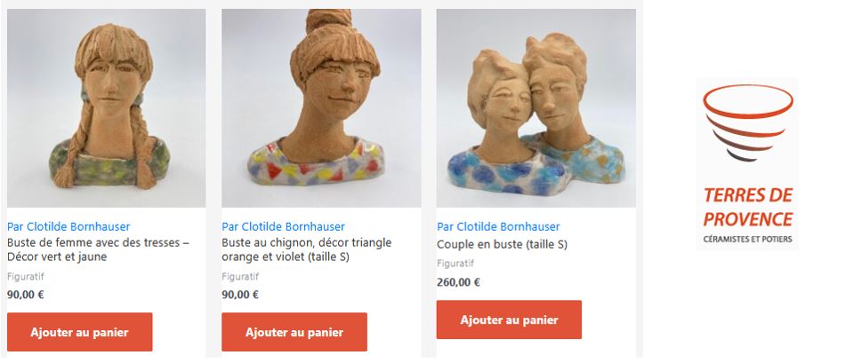Select Figuratif category under couple bust
Screen dimensions: 861x363
[455, 264]
